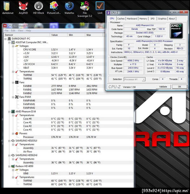190x194 pixels.
Task: Click the Fans PWM category icon
Action: pyautogui.click(x=17, y=97)
